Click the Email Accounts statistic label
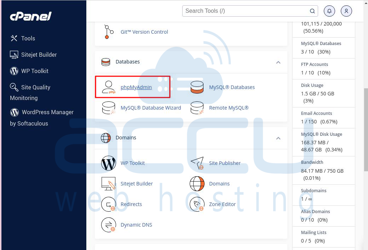Viewport: 368px width, 250px height. point(316,113)
